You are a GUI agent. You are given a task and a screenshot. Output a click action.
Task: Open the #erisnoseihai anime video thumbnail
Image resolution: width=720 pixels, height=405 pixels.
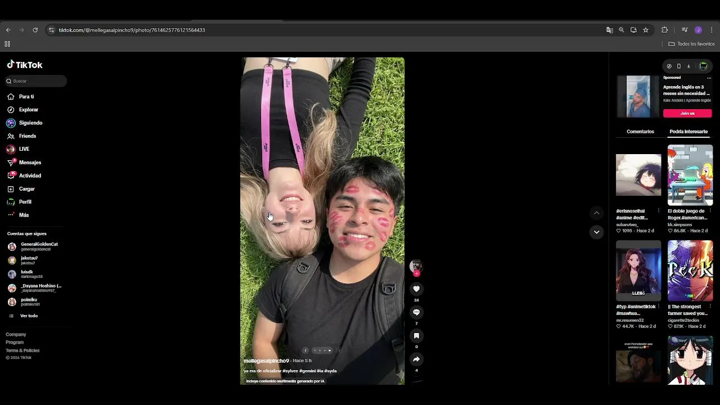tap(638, 175)
